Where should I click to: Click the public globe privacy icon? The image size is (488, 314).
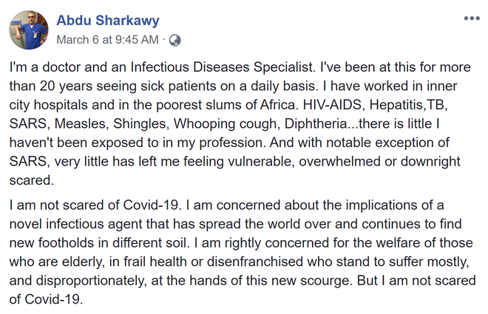click(175, 39)
